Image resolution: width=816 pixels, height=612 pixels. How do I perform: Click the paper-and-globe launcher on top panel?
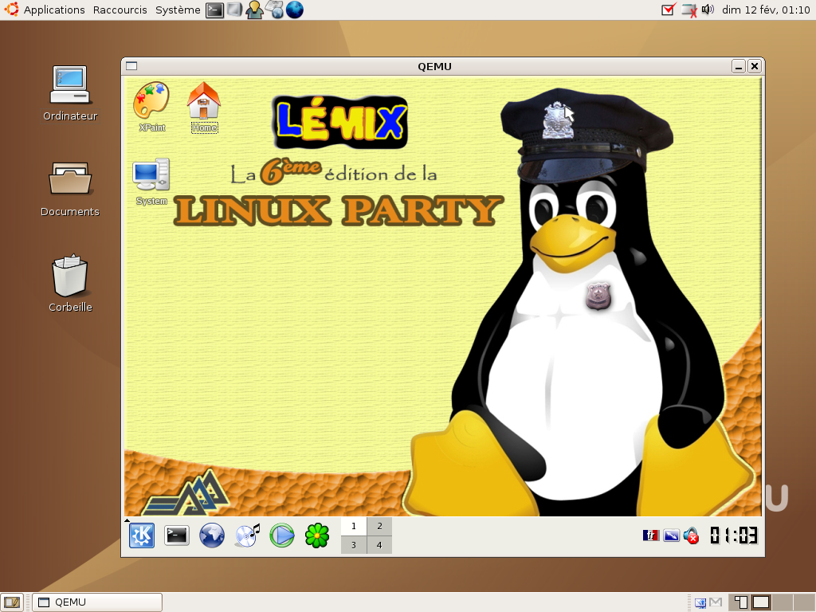pyautogui.click(x=274, y=10)
